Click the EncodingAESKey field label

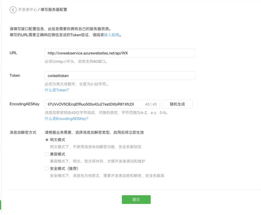pyautogui.click(x=25, y=104)
